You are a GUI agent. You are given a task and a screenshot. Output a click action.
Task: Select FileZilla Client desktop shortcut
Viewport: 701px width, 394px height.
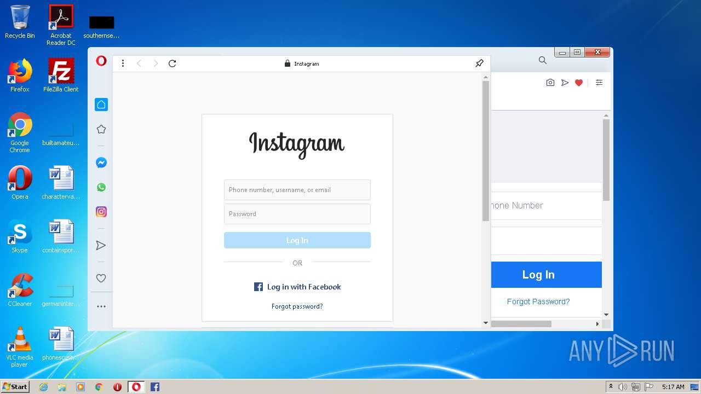tap(61, 76)
